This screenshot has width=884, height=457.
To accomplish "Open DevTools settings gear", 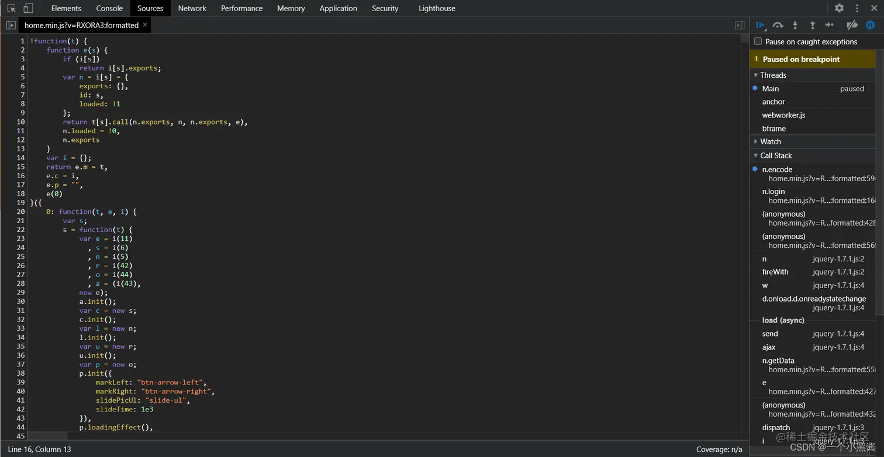I will [x=839, y=8].
